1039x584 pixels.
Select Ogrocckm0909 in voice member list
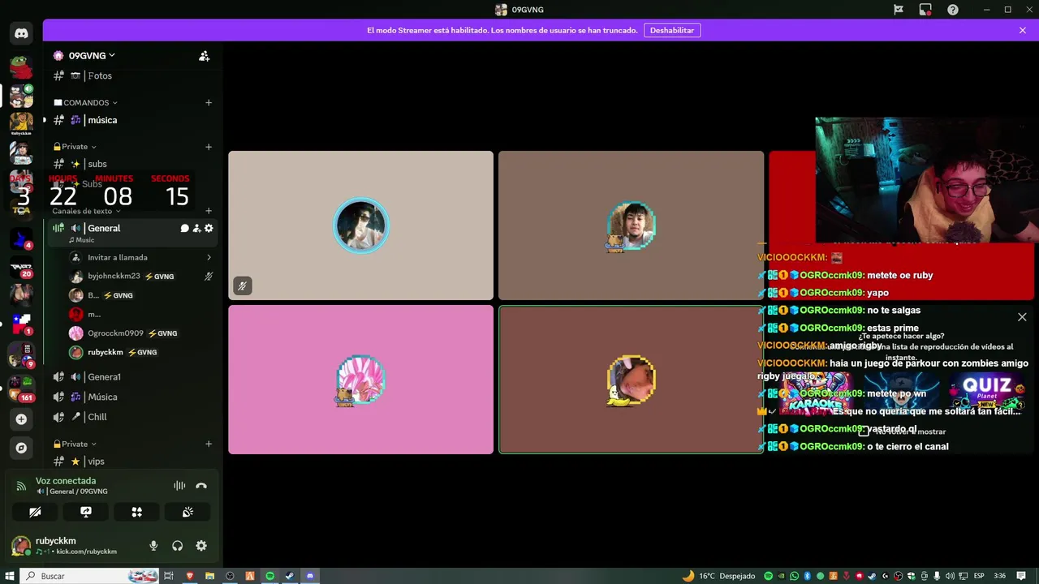tap(140, 333)
